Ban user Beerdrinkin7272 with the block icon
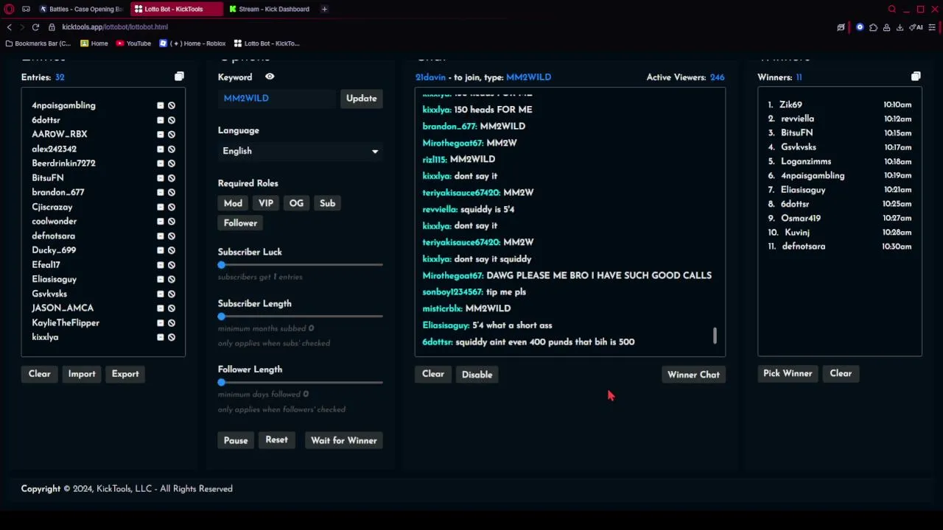 tap(172, 163)
